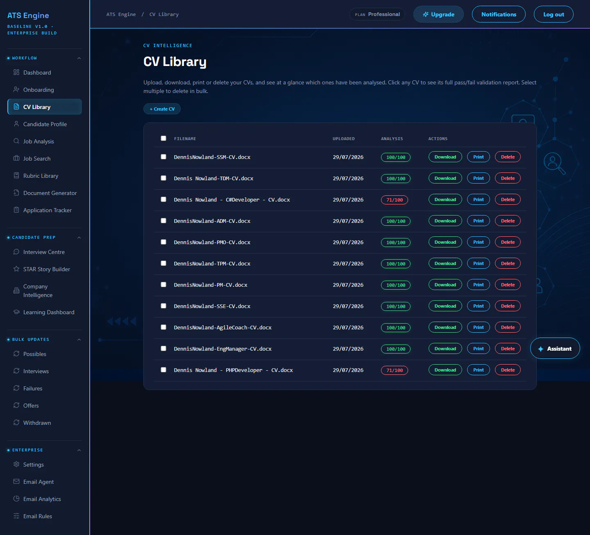
Task: Print DennisNowland-AgileCoach-CV.docx
Action: [479, 327]
